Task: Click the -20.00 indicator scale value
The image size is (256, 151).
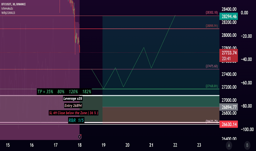Action: pos(246,36)
